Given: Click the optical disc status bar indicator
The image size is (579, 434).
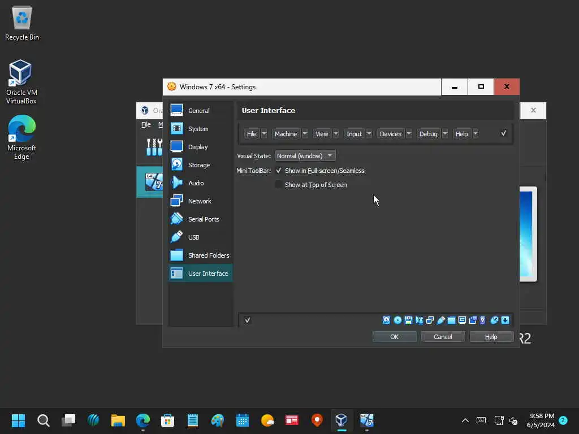Looking at the screenshot, I should (397, 320).
